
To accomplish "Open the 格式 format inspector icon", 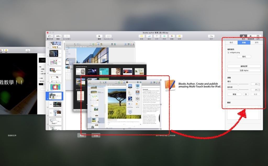I will click(243, 36).
